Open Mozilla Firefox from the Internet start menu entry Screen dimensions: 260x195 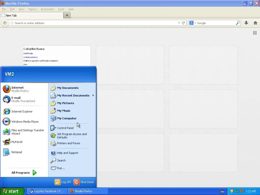click(x=24, y=89)
